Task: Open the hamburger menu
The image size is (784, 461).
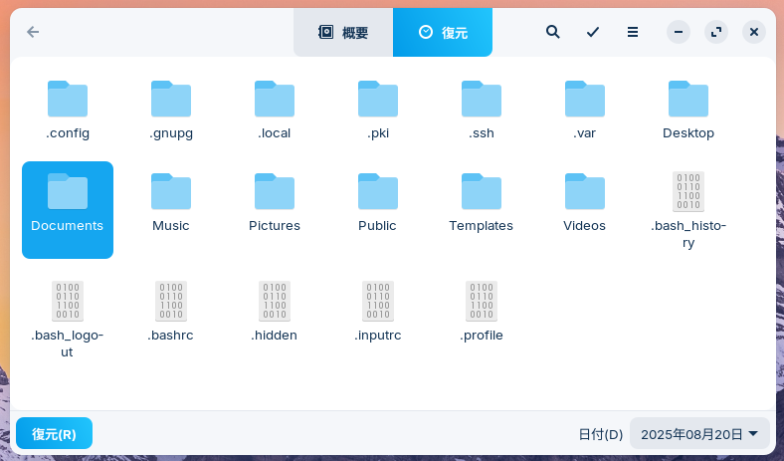Action: tap(633, 32)
